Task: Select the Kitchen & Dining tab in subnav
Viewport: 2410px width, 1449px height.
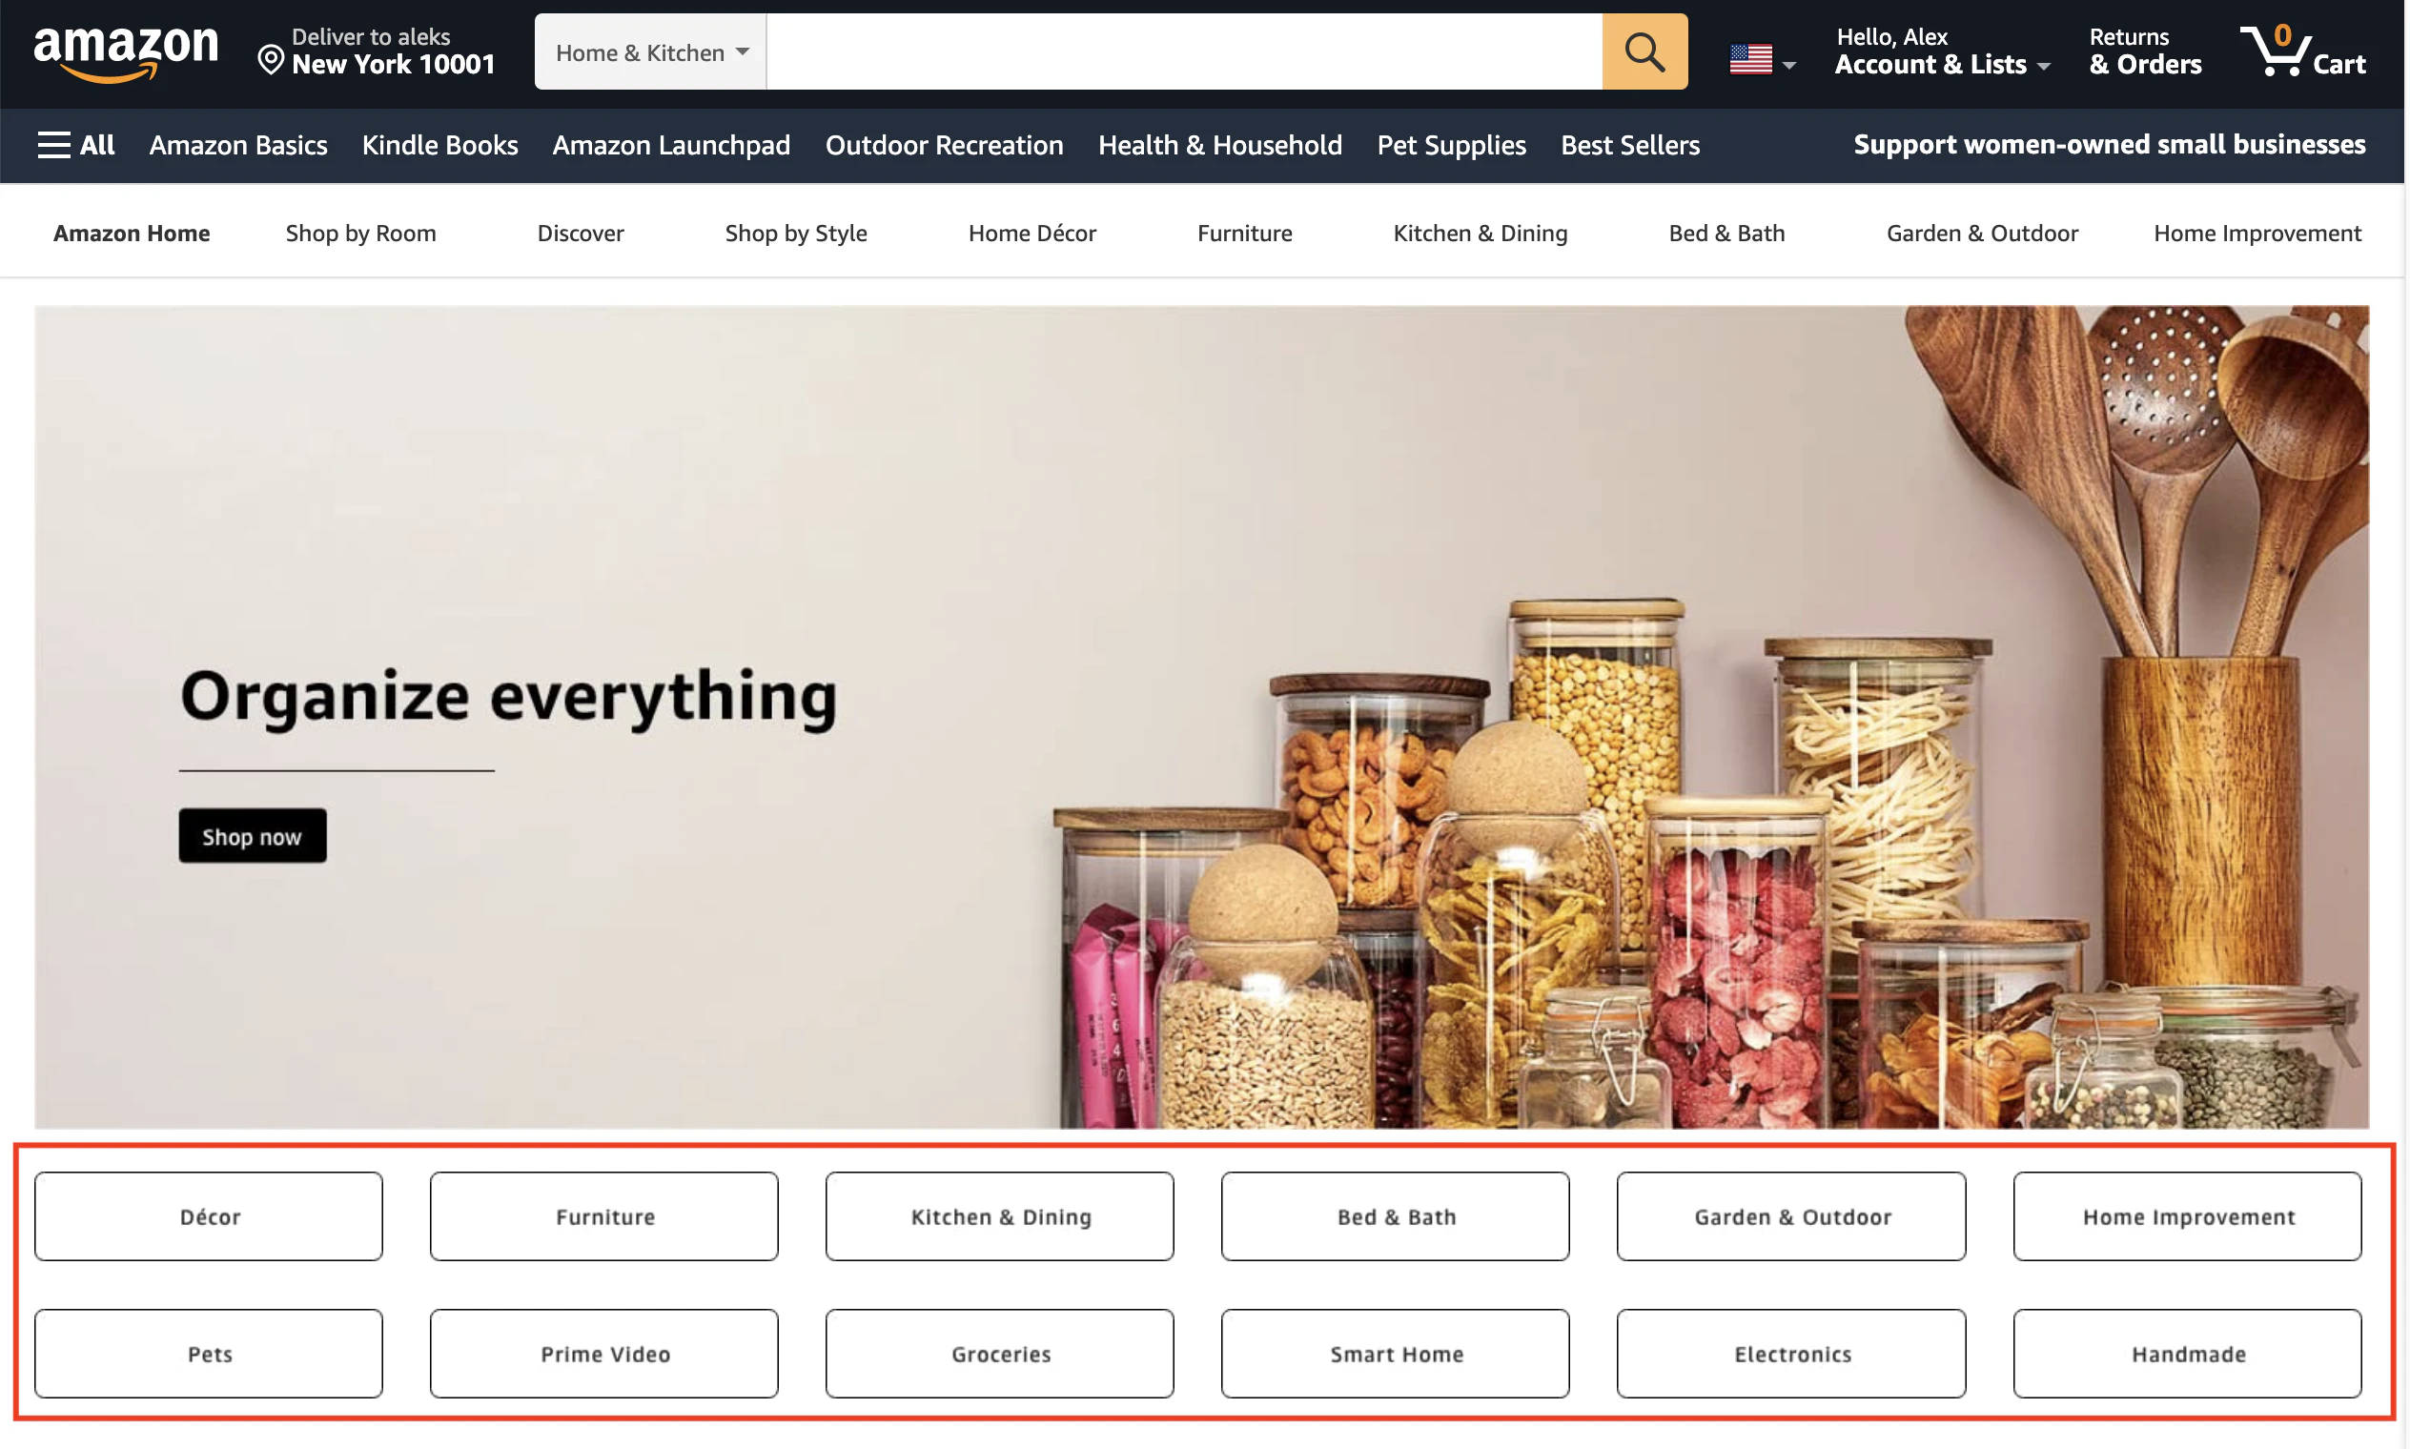Action: 1480,233
